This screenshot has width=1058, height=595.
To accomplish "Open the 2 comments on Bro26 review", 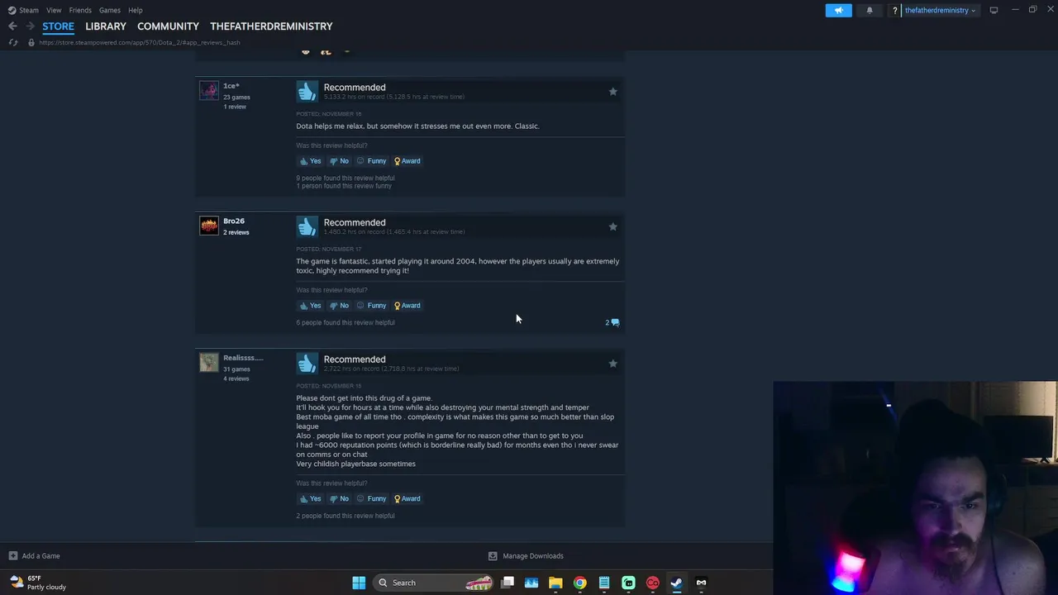I will tap(612, 322).
